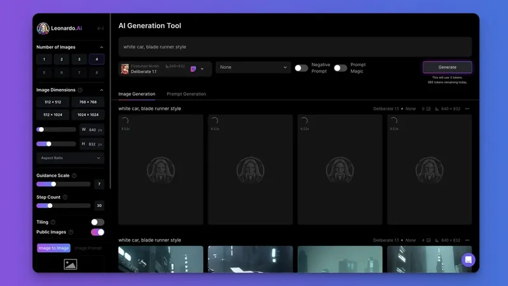Open more options for first generation row
Image resolution: width=508 pixels, height=286 pixels.
click(x=467, y=109)
